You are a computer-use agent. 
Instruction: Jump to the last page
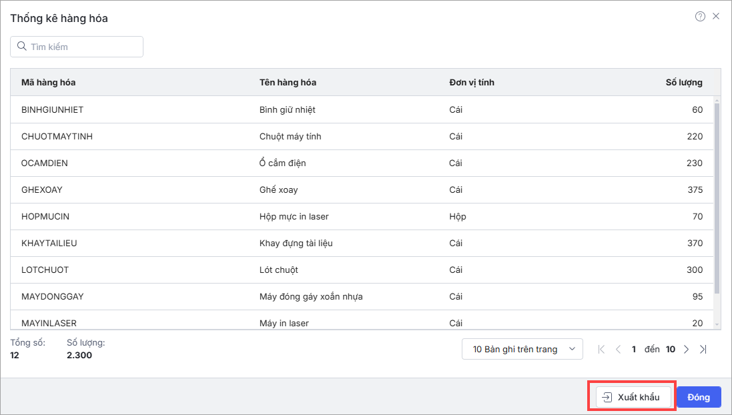(x=703, y=349)
